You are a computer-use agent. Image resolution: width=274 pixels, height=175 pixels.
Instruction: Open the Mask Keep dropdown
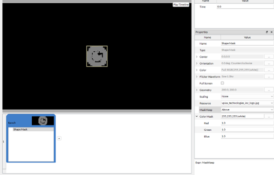pos(247,110)
